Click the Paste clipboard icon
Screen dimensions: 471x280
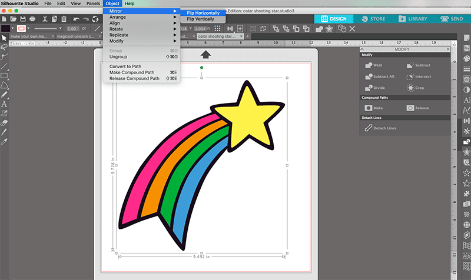(x=64, y=19)
